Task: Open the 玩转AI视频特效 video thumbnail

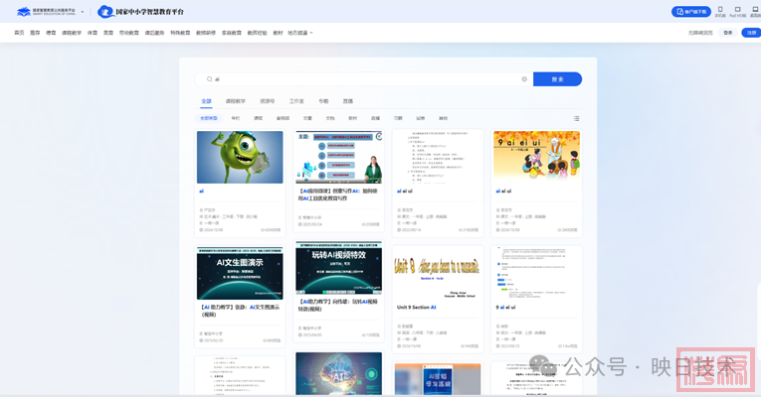Action: point(339,268)
